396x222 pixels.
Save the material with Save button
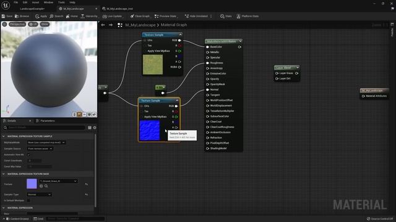7,16
